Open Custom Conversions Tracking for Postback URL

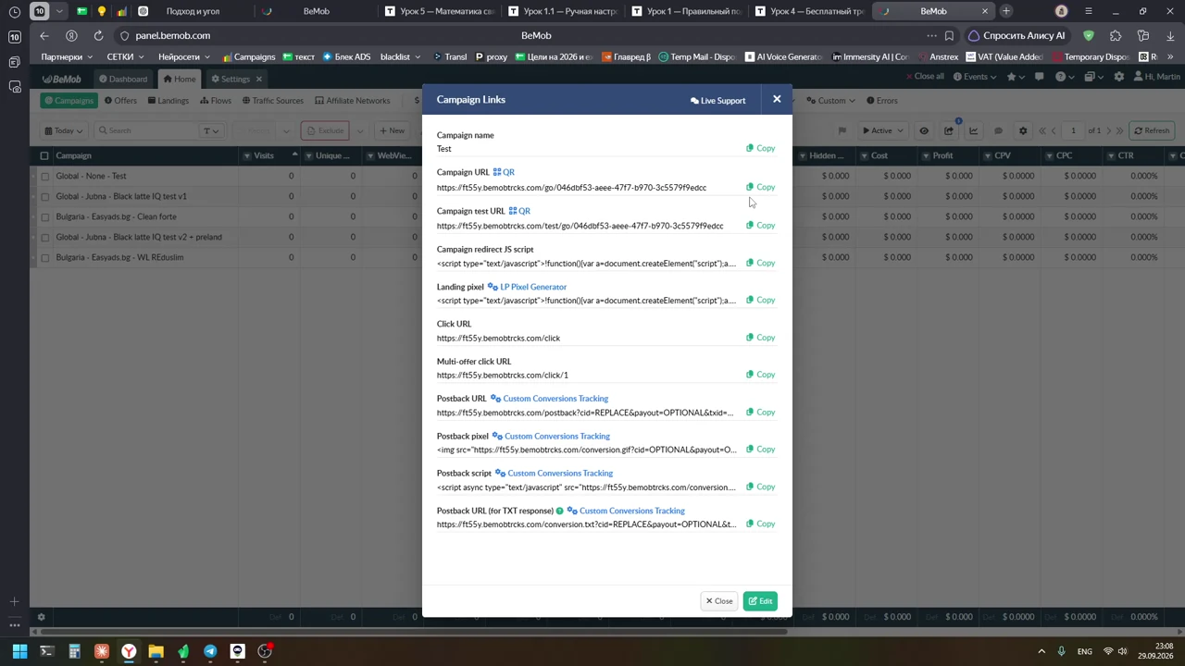tap(550, 399)
